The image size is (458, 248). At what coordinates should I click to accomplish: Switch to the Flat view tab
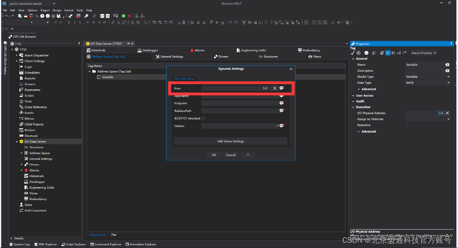(x=114, y=235)
